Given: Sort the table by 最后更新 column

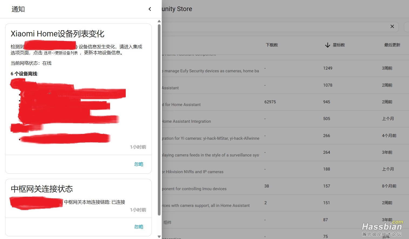Looking at the screenshot, I should 392,45.
